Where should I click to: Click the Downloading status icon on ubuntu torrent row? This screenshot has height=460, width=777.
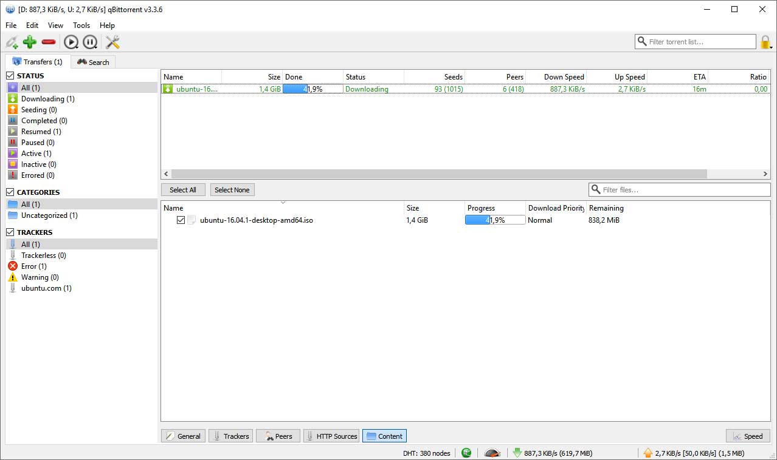168,89
